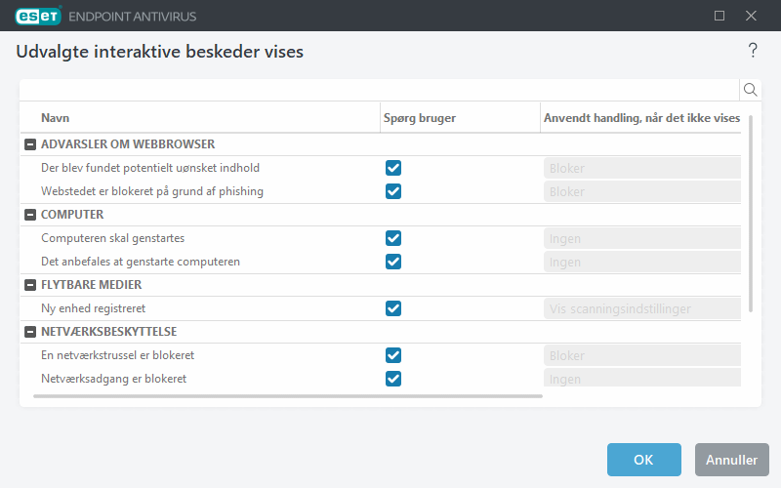781x488 pixels.
Task: Click the 'COMPUTER' group label
Action: (72, 215)
